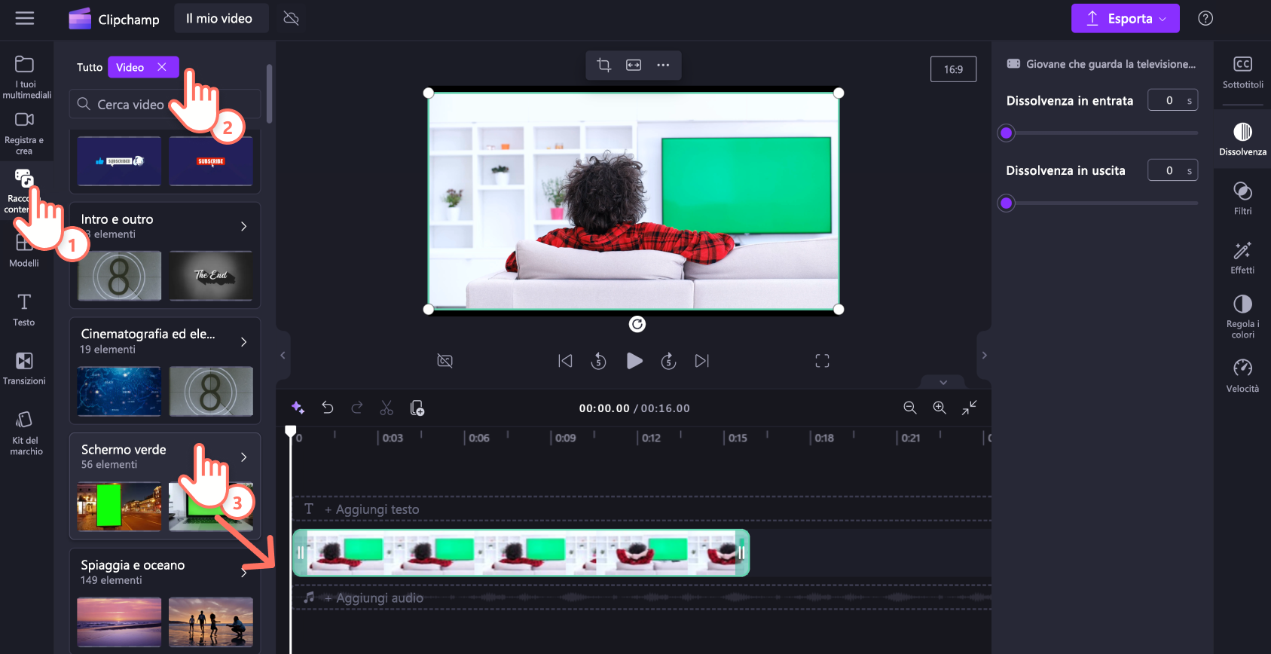Viewport: 1271px width, 654px height.
Task: Undo the last action
Action: [328, 408]
